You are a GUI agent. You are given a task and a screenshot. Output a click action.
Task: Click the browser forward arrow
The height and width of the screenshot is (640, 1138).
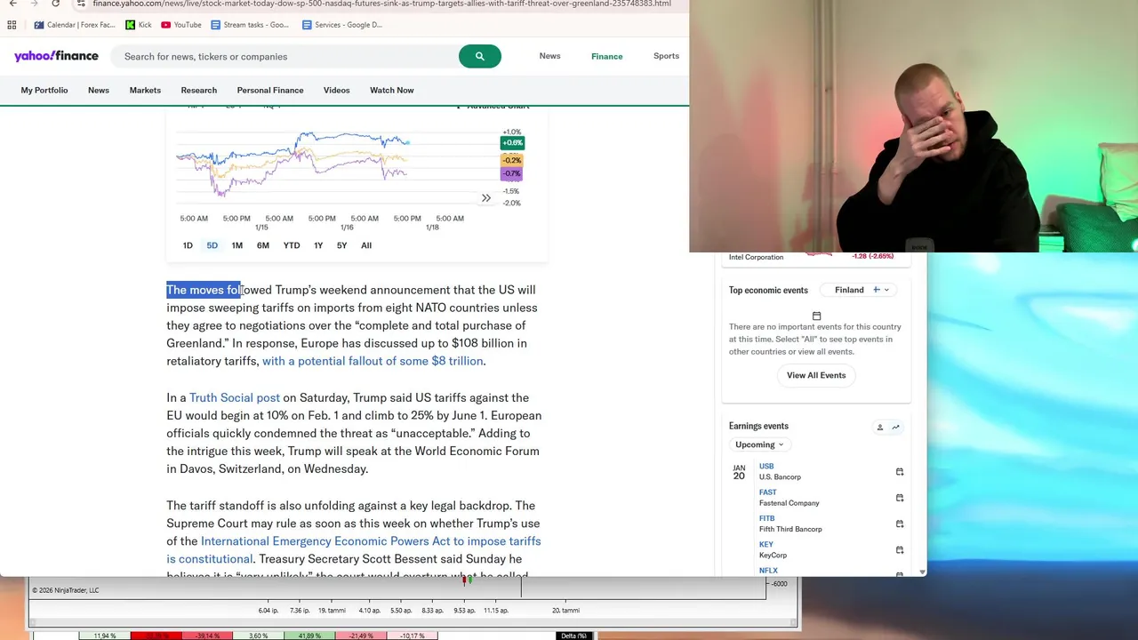[34, 4]
